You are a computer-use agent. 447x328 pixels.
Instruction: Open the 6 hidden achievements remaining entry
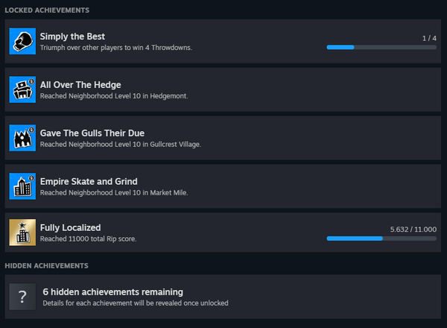(112, 292)
